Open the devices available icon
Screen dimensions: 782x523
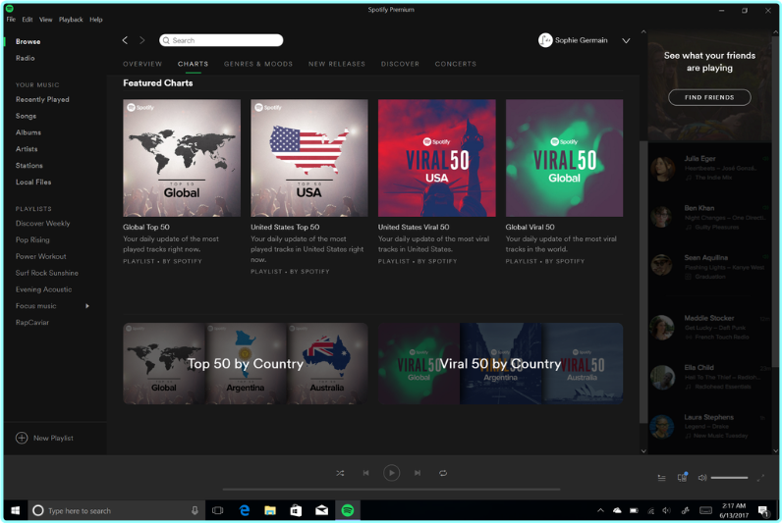click(x=682, y=477)
